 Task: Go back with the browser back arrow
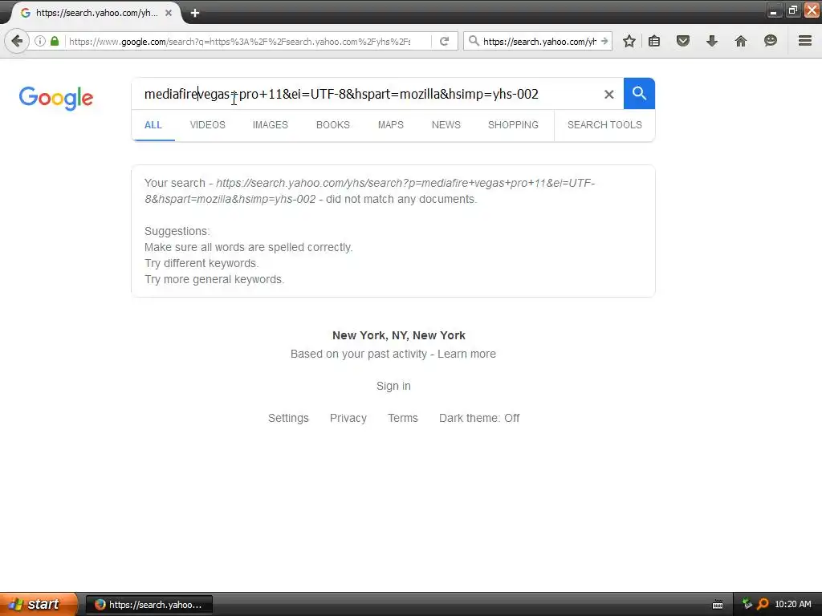[16, 41]
